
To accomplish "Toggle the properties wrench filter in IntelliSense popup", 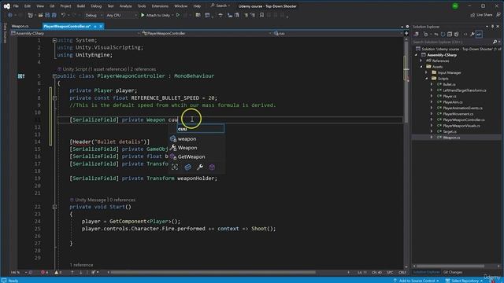I will pyautogui.click(x=199, y=167).
